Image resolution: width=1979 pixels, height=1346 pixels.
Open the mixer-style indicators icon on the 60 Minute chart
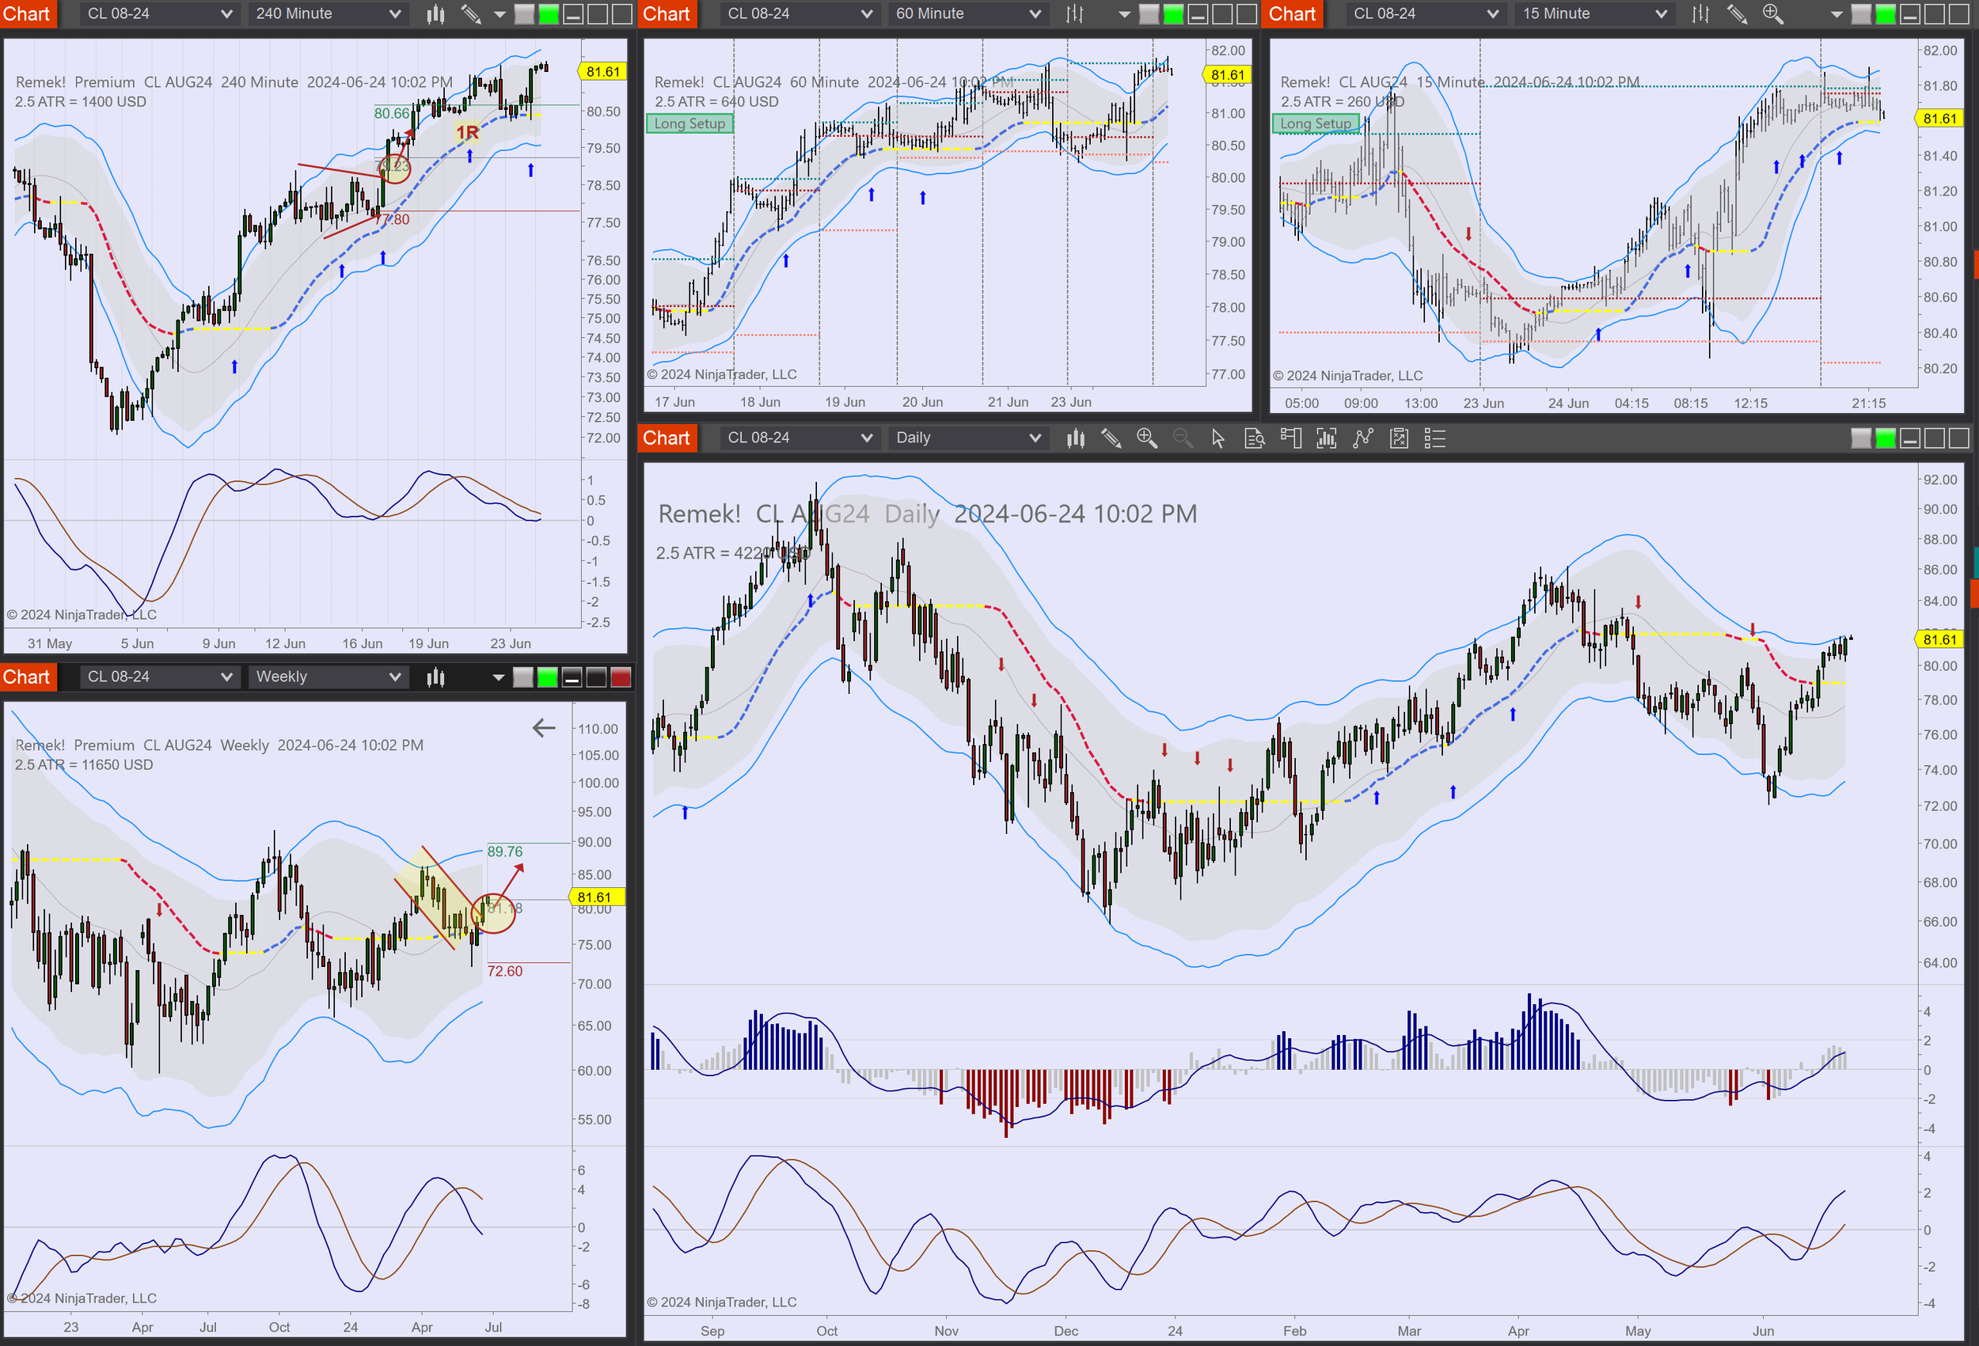point(1075,13)
